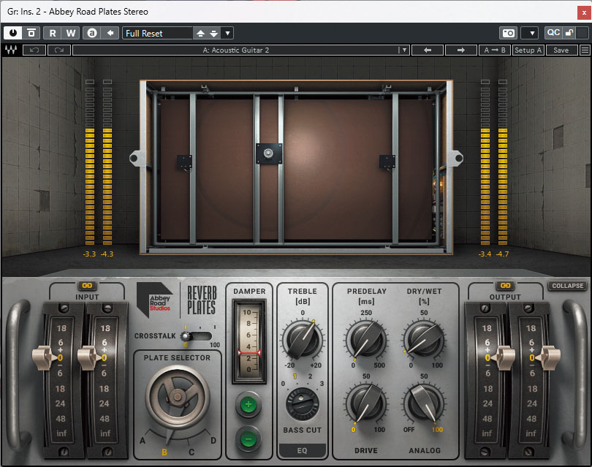This screenshot has width=592, height=467.
Task: Click the Dry/Wet knob
Action: pos(424,339)
